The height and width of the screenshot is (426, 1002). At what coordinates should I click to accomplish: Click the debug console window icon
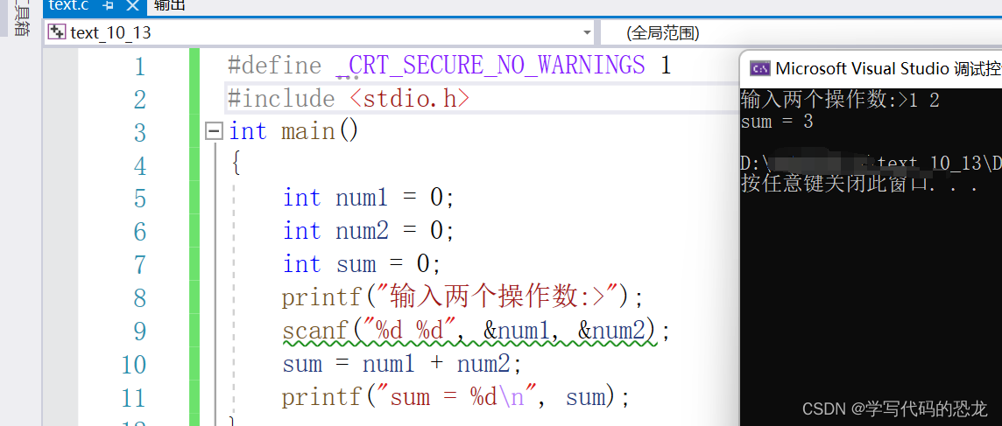[x=759, y=68]
